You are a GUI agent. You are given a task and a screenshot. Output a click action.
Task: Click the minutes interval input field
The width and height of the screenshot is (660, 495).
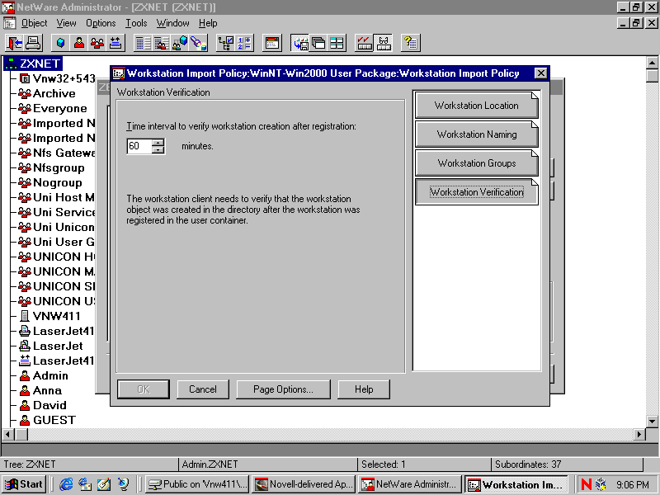click(x=139, y=146)
